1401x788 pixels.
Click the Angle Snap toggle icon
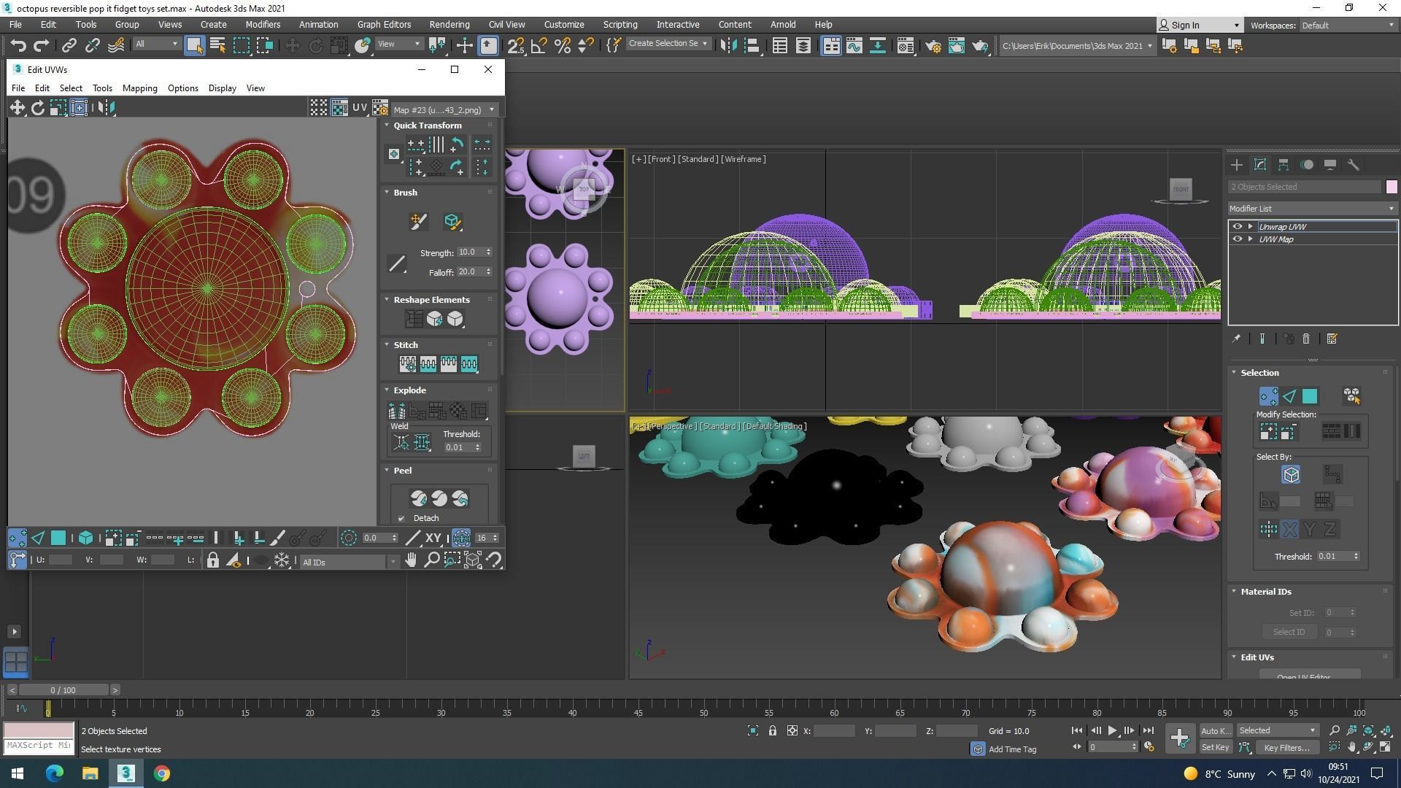click(539, 46)
